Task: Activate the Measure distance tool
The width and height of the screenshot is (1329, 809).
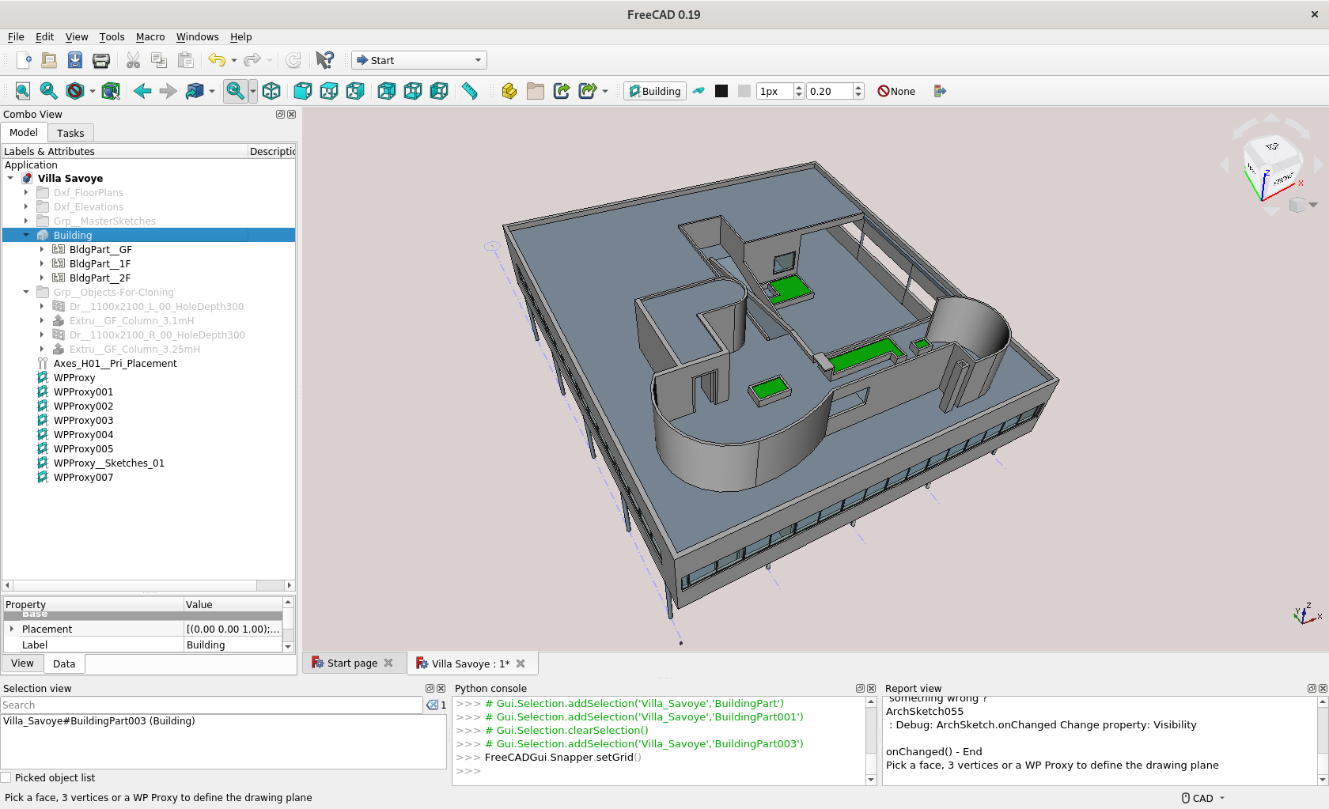Action: click(x=470, y=91)
